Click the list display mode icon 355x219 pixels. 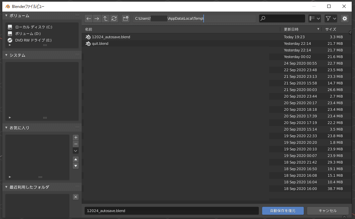[312, 18]
